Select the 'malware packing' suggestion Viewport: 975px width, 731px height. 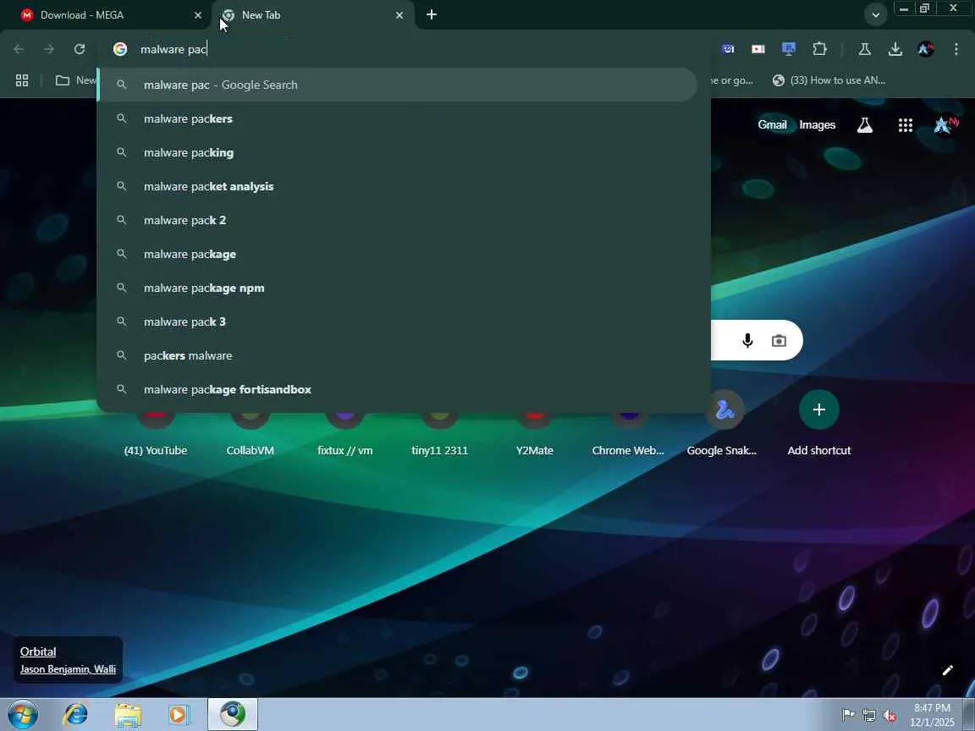click(x=398, y=152)
